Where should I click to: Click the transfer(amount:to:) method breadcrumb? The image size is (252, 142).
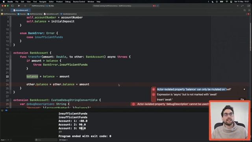69,14
